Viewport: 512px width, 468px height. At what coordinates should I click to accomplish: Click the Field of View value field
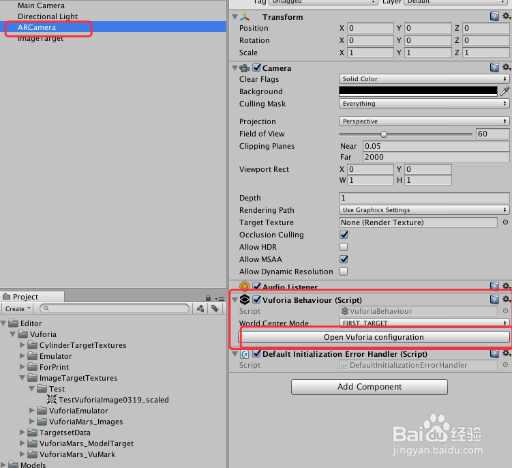click(x=492, y=134)
